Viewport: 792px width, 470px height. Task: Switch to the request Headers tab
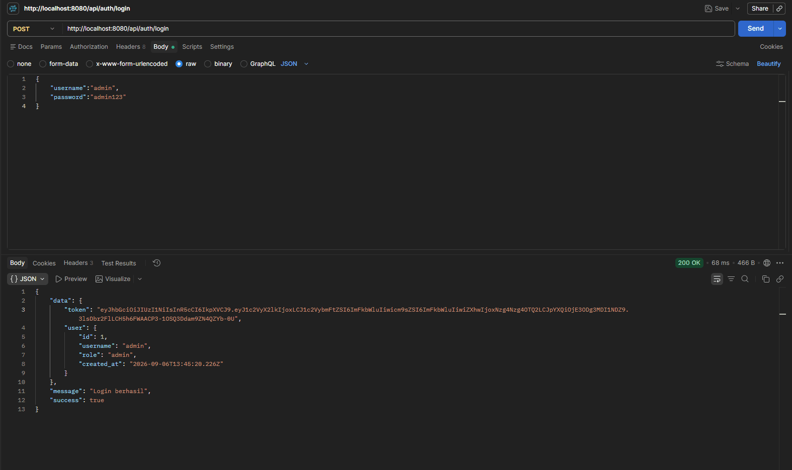[x=131, y=47]
